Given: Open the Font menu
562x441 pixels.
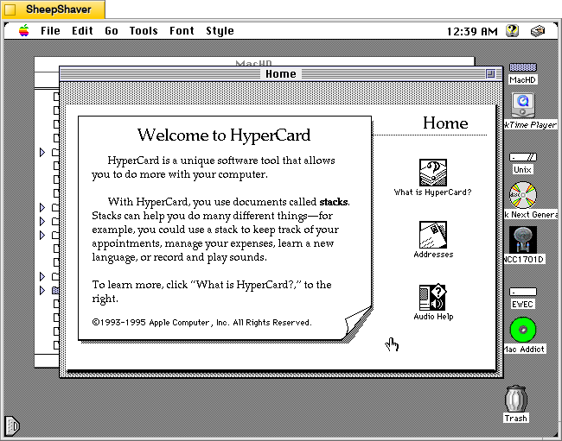Looking at the screenshot, I should point(182,31).
